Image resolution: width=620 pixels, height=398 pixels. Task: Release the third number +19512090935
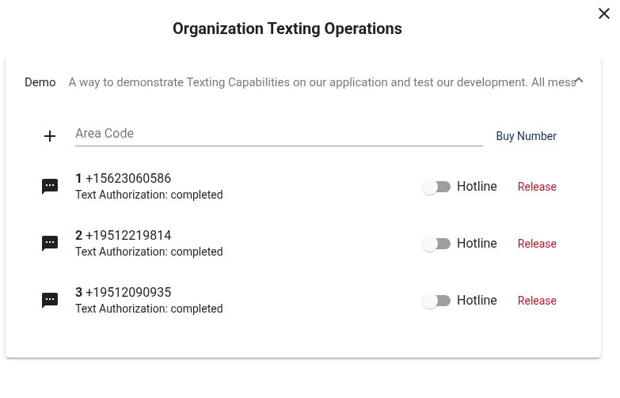tap(537, 301)
